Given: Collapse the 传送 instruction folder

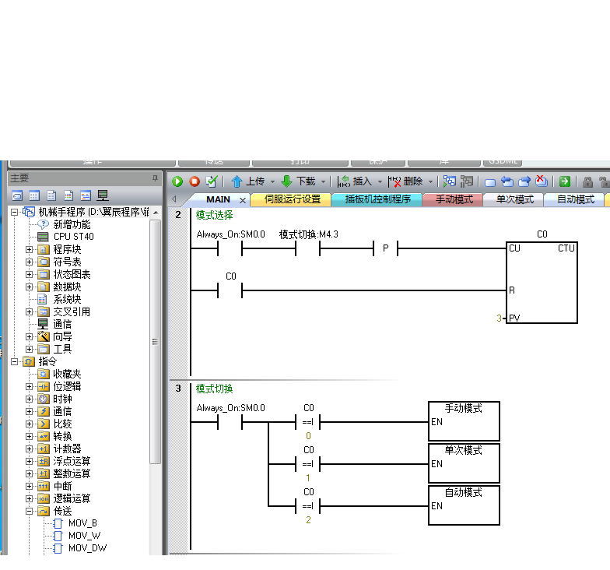Looking at the screenshot, I should pos(30,511).
